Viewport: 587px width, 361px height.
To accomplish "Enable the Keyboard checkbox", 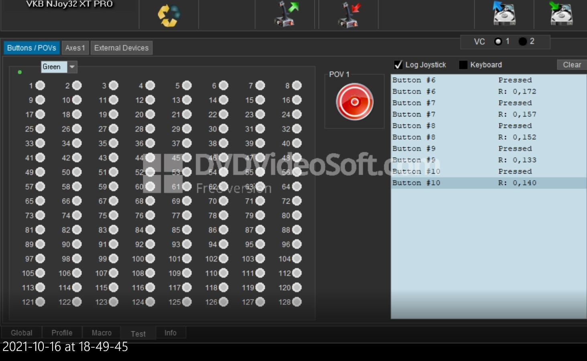I will [463, 65].
